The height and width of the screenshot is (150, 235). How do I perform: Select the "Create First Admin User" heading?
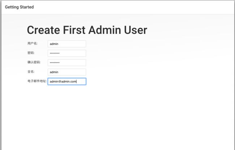[x=87, y=30]
